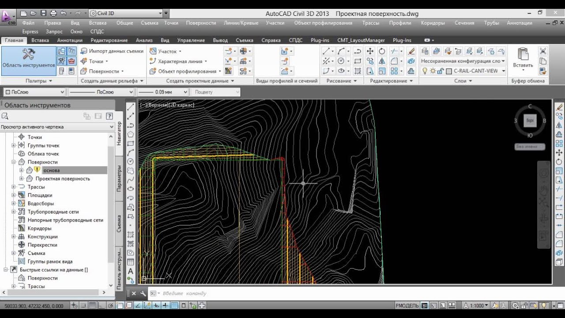The image size is (565, 318).
Task: Switch to the Аннотации ribbon tab
Action: click(x=70, y=40)
